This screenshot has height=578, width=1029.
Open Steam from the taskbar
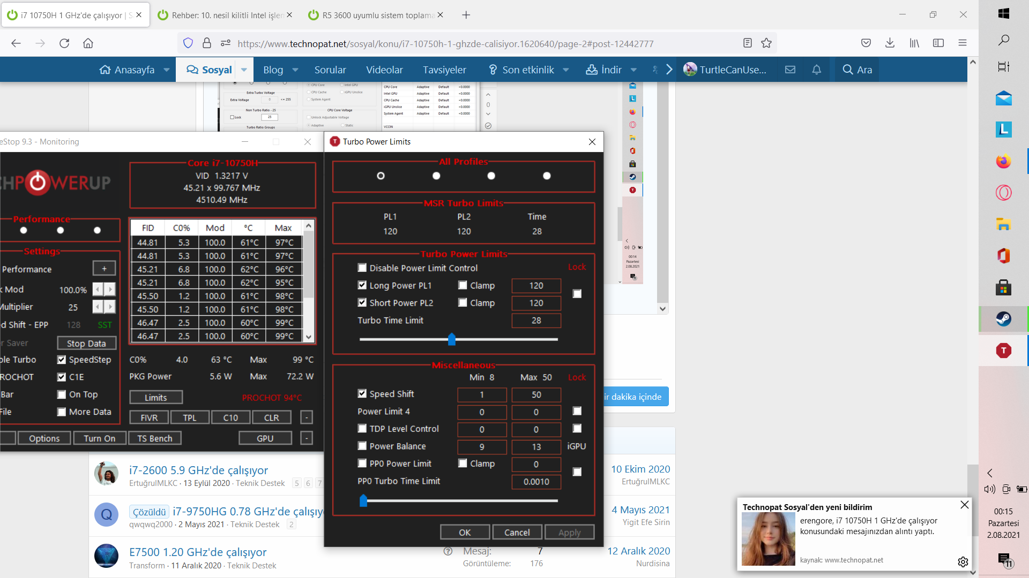[1003, 320]
